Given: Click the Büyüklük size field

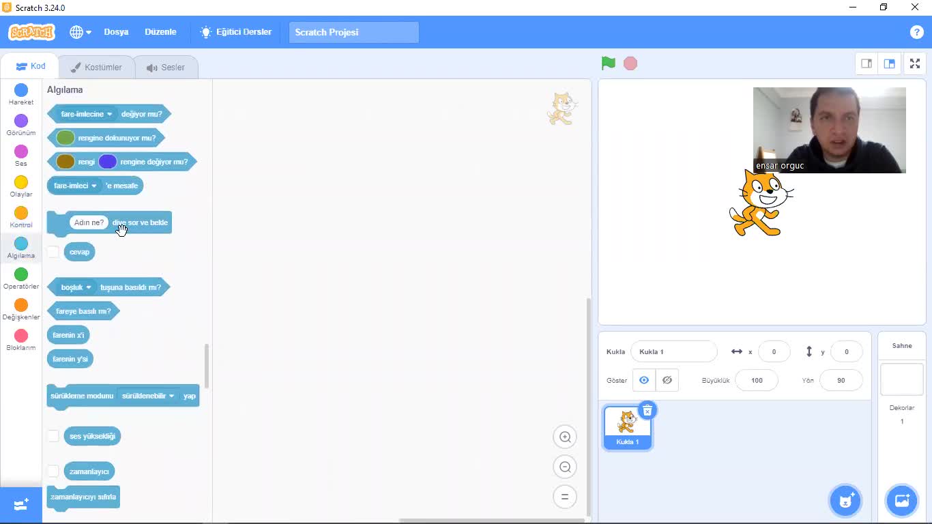Looking at the screenshot, I should click(757, 380).
